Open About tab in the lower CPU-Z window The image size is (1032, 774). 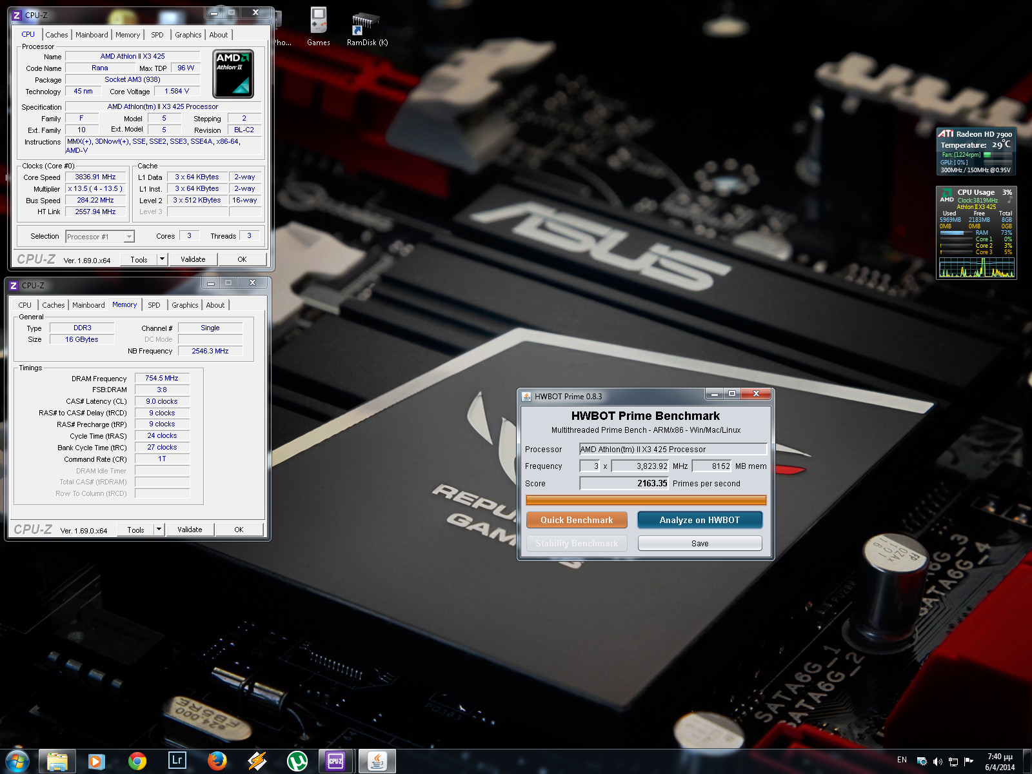coord(215,305)
